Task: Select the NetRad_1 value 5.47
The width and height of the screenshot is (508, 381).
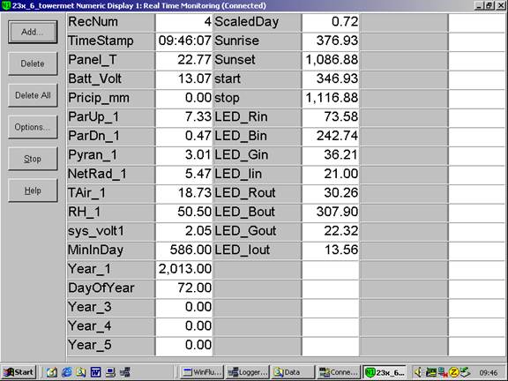Action: [184, 175]
